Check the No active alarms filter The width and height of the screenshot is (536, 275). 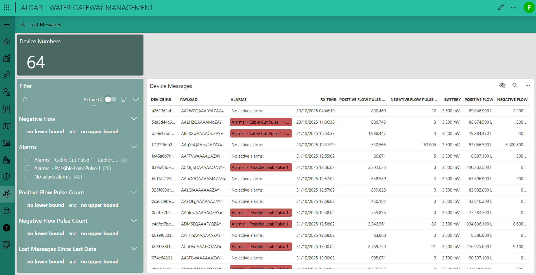click(27, 177)
